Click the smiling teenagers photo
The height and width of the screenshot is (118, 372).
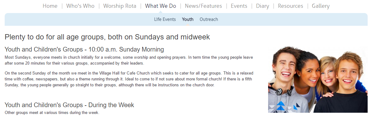(318, 79)
